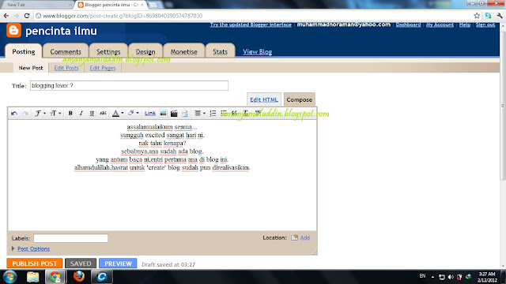
Task: Undo the last edit in the post editor
Action: (14, 114)
